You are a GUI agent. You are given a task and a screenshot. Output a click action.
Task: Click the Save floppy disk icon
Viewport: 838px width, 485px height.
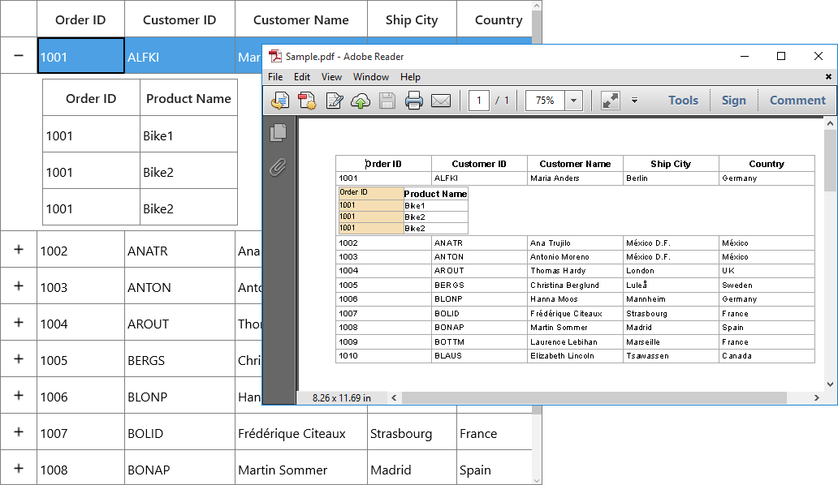tap(387, 101)
